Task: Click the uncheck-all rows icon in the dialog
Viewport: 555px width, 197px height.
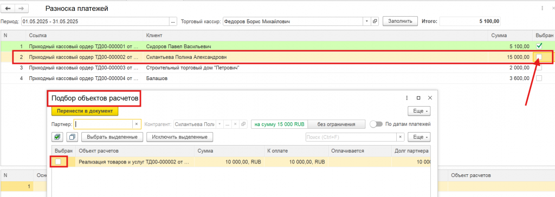Action: pos(72,136)
